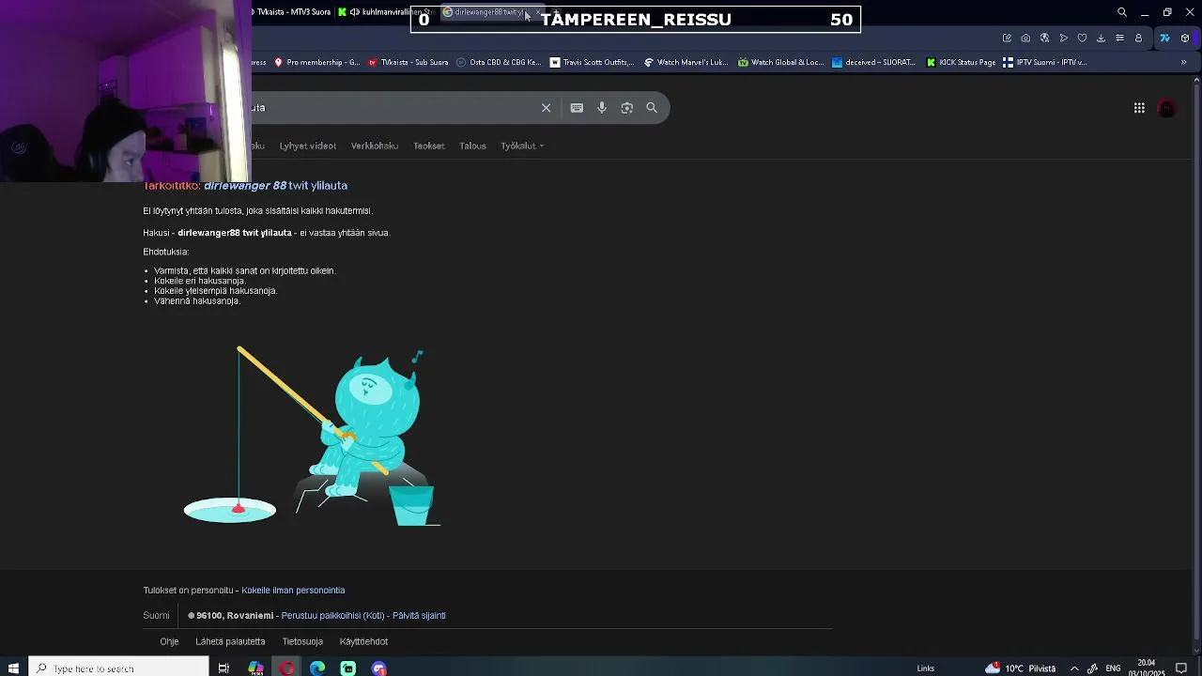The height and width of the screenshot is (676, 1202).
Task: Open the notification center icon
Action: click(x=1181, y=668)
